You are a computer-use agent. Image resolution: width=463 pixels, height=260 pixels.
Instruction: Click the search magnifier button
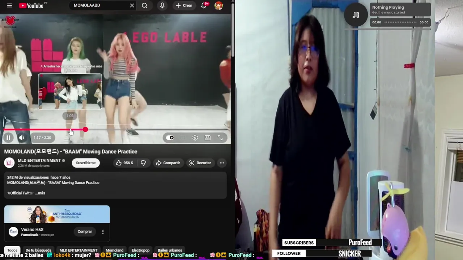(145, 5)
